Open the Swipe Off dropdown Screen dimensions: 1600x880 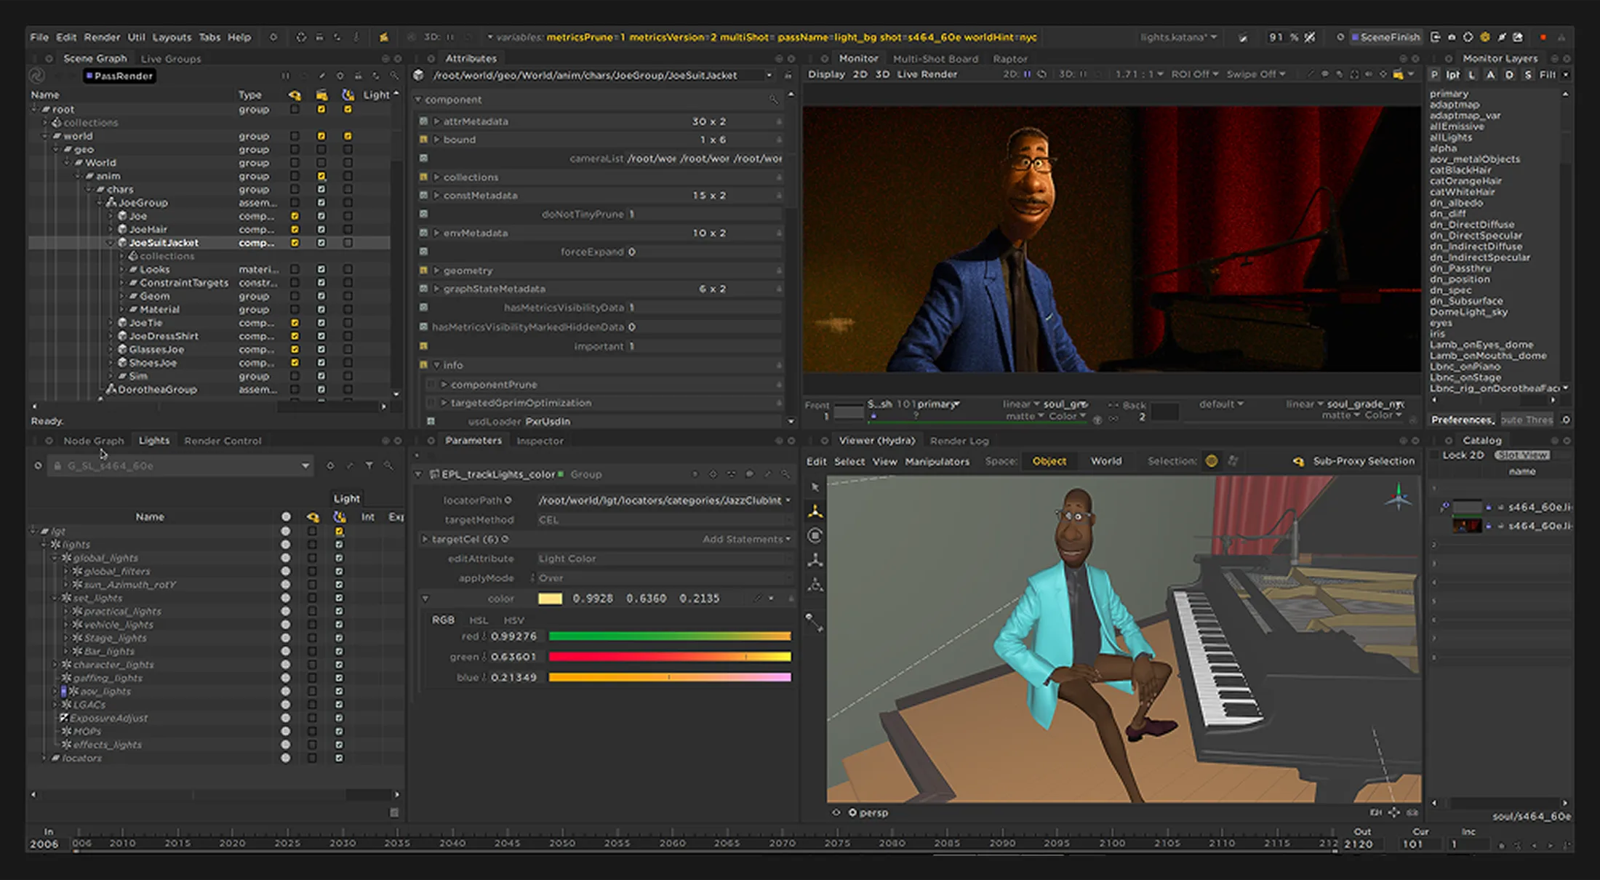point(1255,74)
